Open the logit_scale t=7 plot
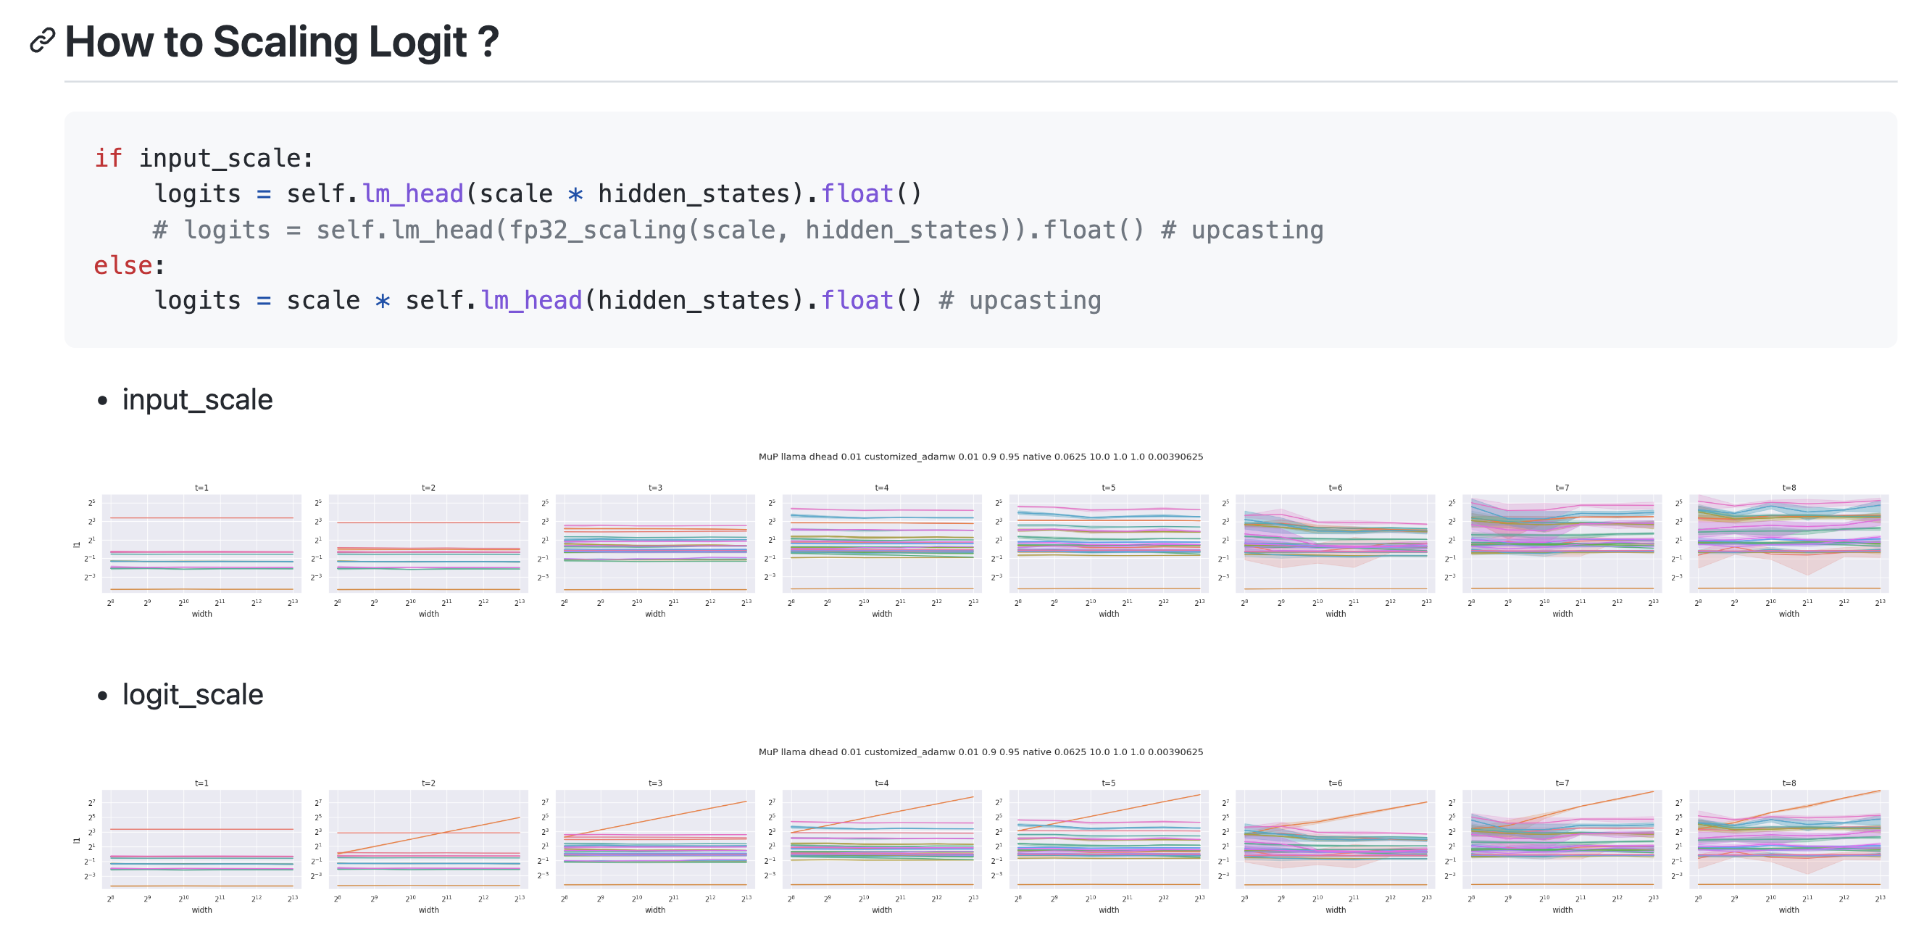Image resolution: width=1932 pixels, height=945 pixels. (1562, 839)
